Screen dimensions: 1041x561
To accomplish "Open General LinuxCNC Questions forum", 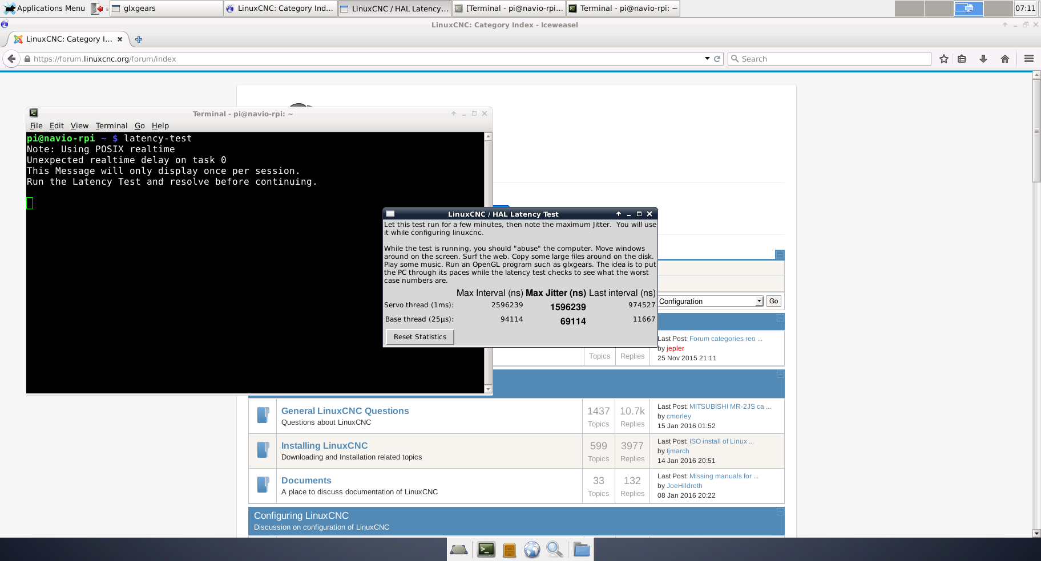I will pyautogui.click(x=345, y=410).
